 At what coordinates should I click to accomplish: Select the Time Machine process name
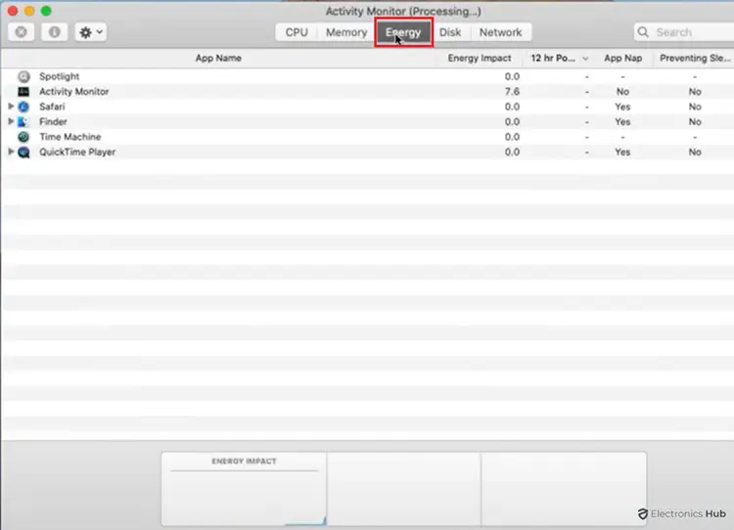click(x=70, y=137)
